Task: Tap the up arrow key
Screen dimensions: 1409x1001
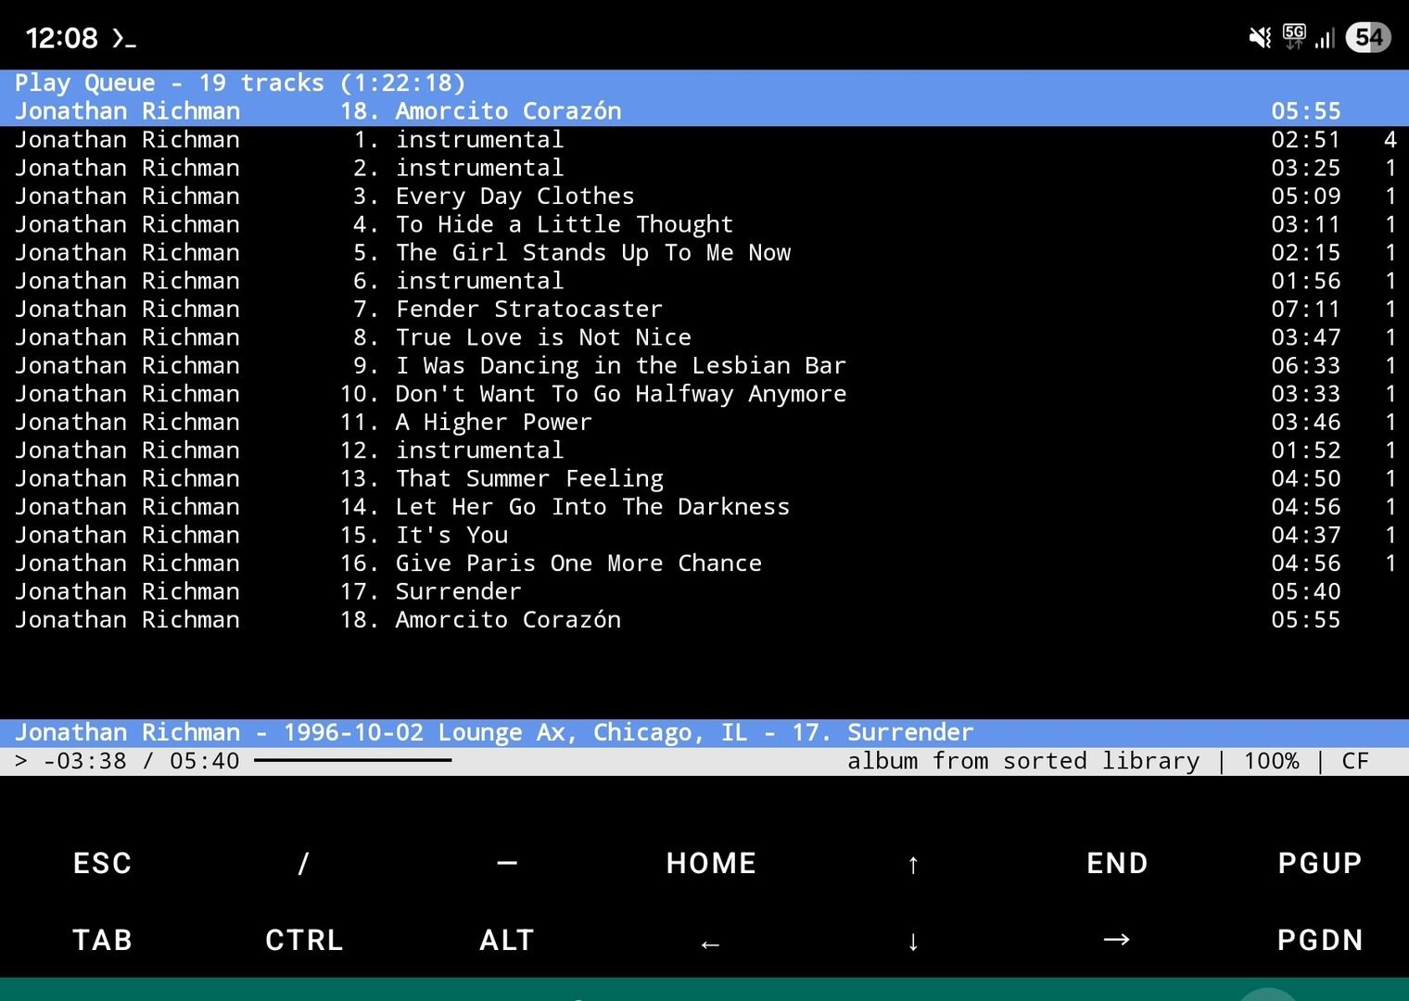Action: pos(913,864)
